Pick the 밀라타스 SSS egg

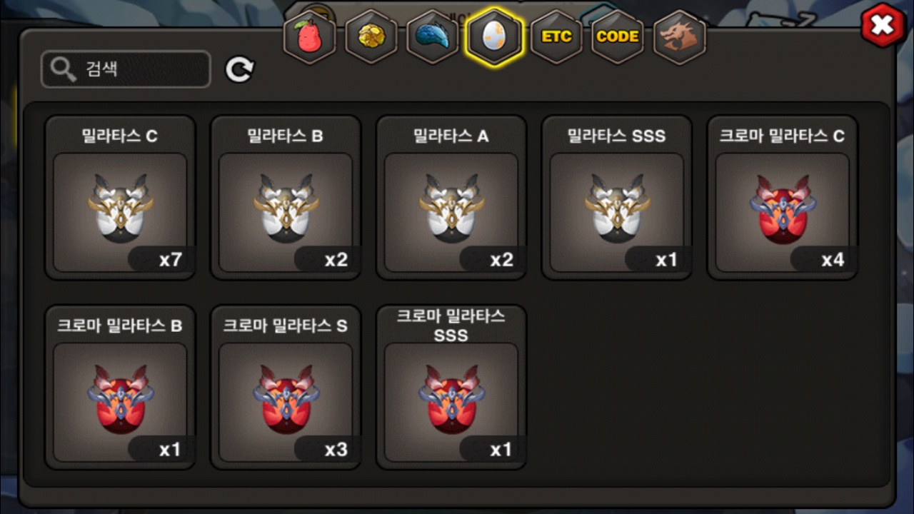[617, 198]
